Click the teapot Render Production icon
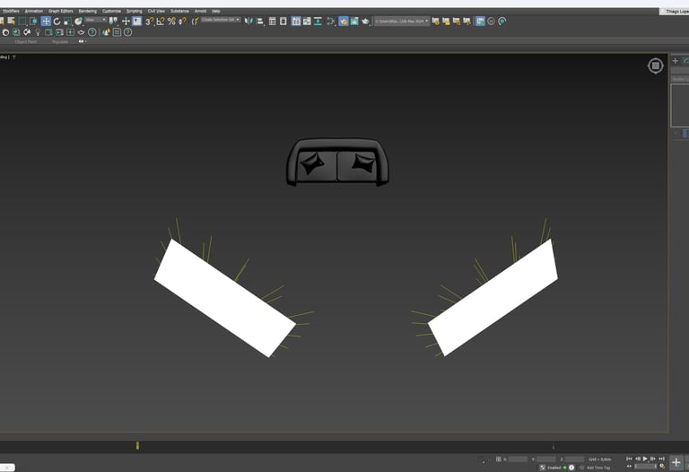Viewport: 689px width, 472px height. 365,22
